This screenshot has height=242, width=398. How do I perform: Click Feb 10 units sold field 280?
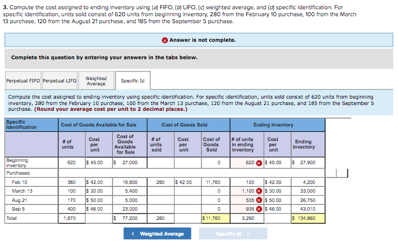161,182
